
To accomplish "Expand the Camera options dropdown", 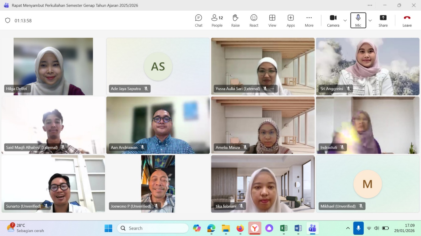I will pyautogui.click(x=345, y=20).
